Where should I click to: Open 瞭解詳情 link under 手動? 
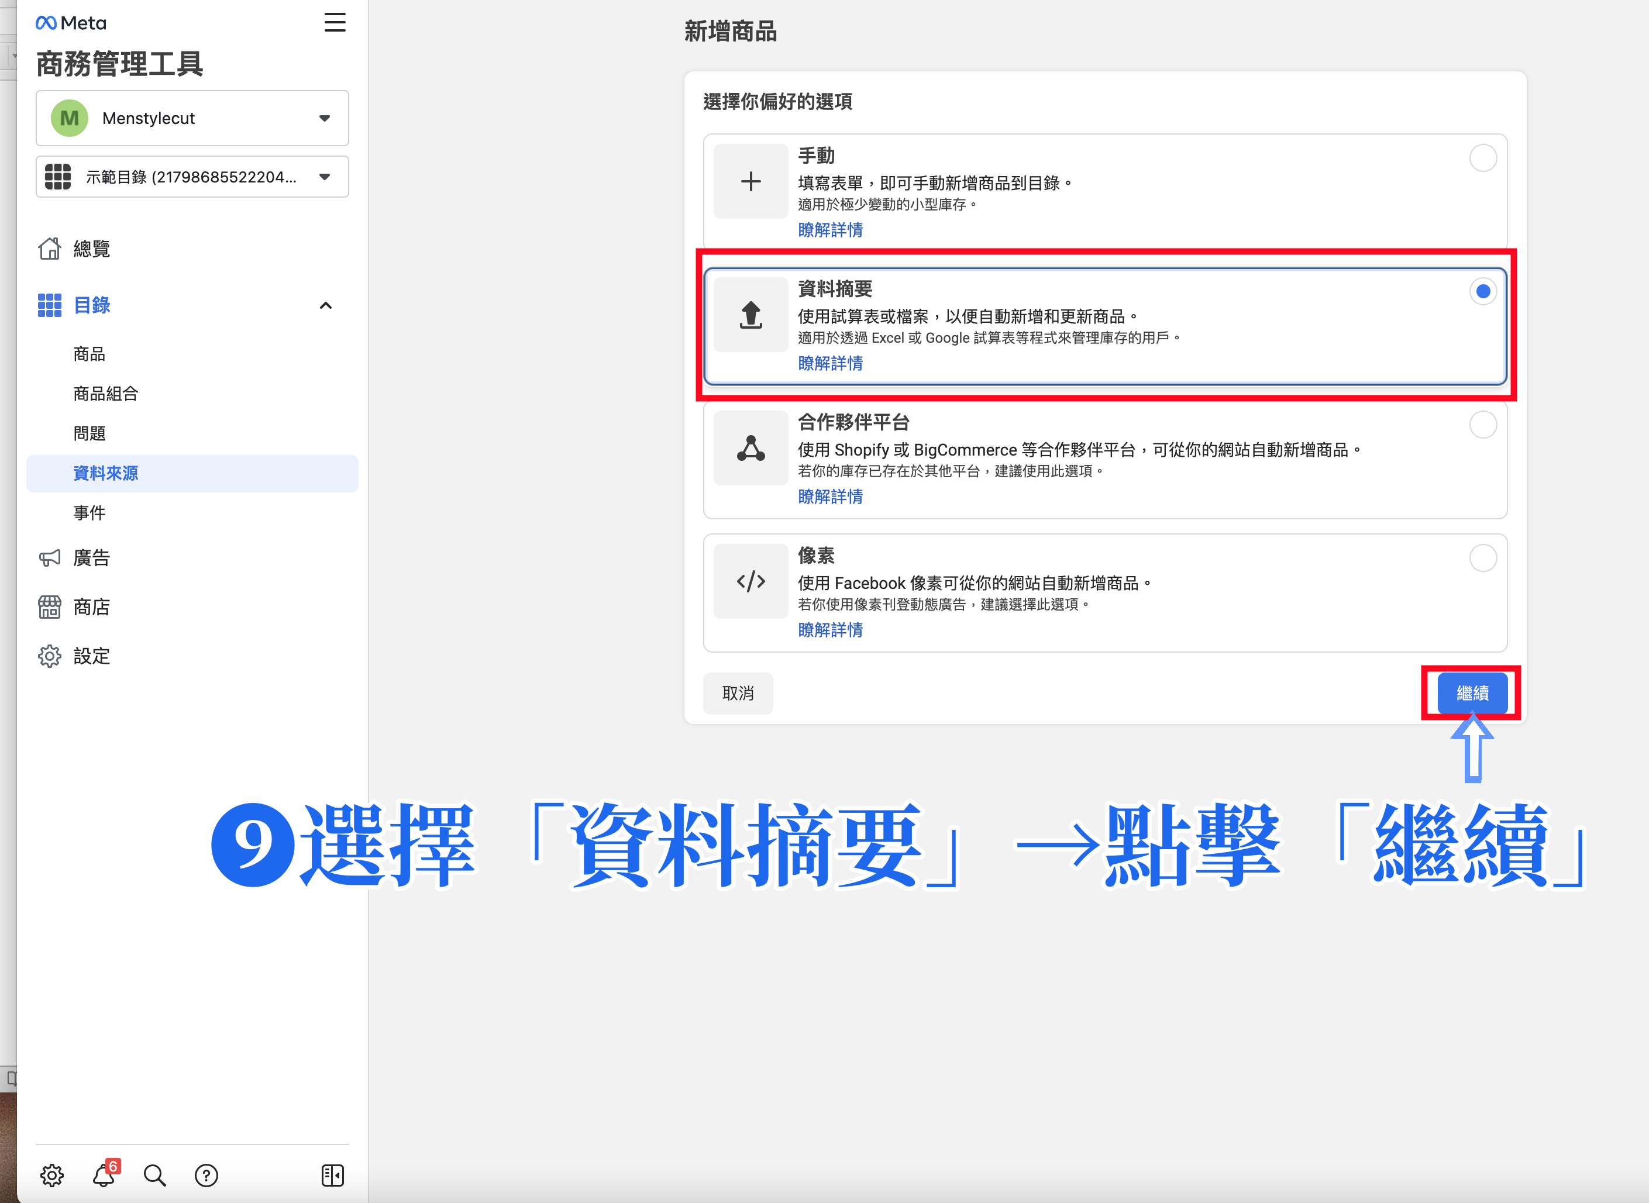830,230
